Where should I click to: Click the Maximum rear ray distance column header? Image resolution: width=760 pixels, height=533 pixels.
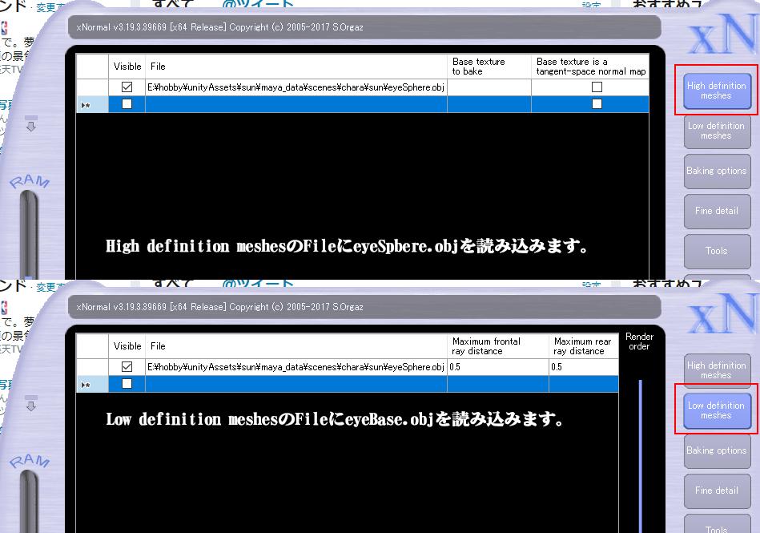tap(584, 346)
